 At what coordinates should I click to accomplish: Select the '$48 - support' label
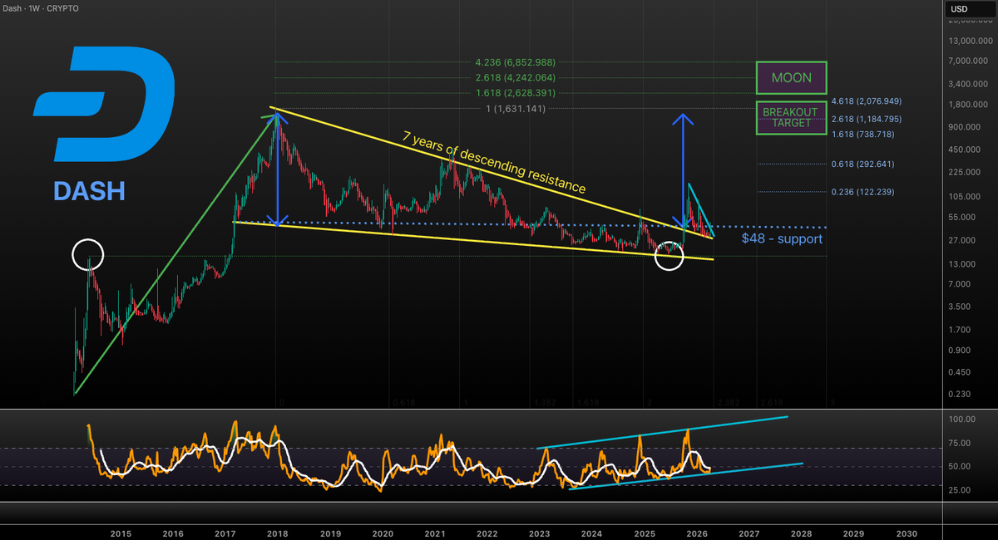781,239
